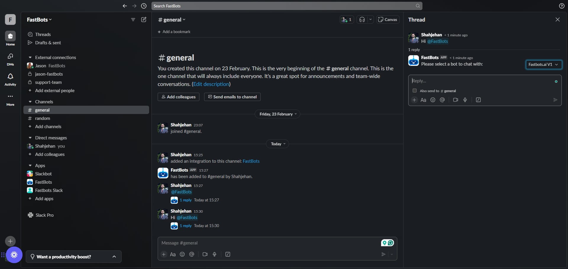Go back using the history back arrow
The height and width of the screenshot is (269, 568).
point(125,6)
